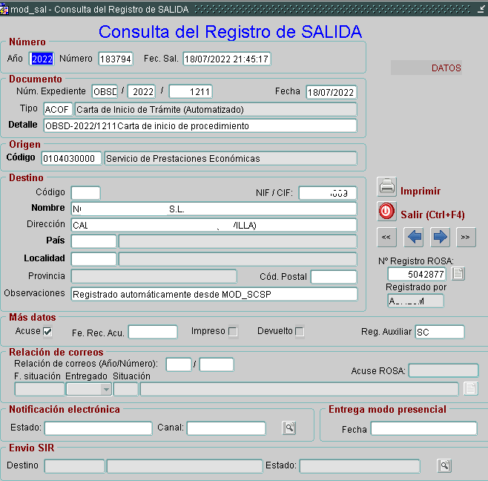
Task: Click the Salir (Ctrl+F4) text label
Action: click(432, 215)
